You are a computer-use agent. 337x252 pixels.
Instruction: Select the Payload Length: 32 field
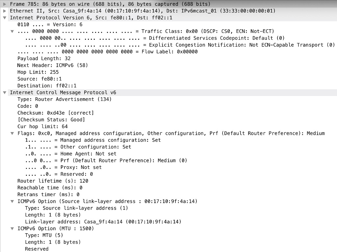44,58
